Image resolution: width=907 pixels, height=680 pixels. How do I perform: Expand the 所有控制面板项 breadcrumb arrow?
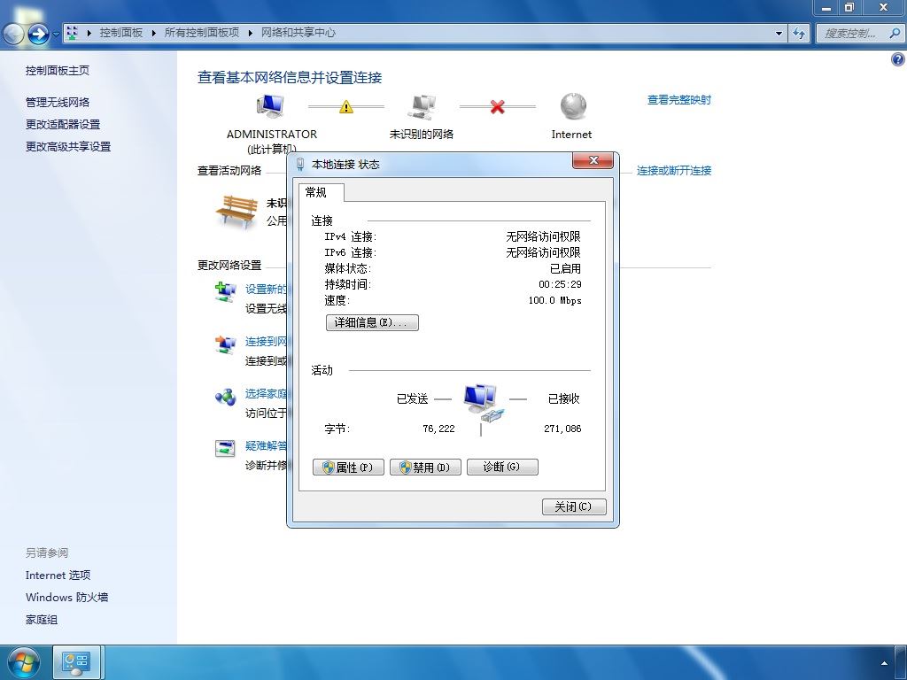[250, 33]
